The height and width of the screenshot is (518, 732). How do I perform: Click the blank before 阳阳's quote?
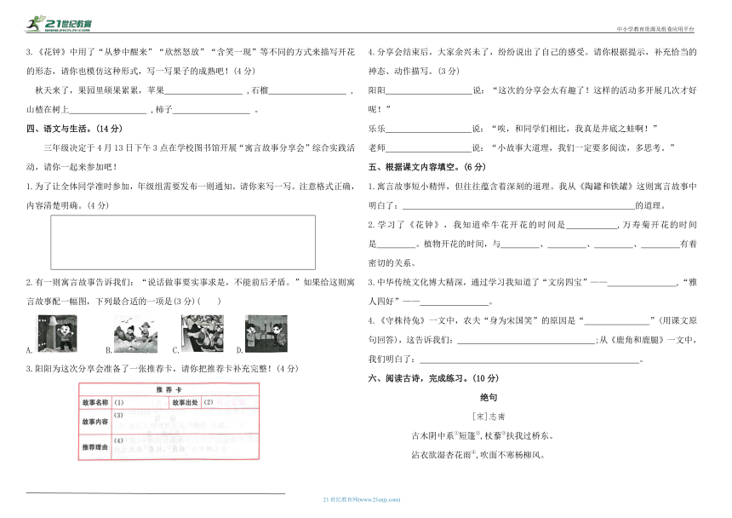pos(429,90)
